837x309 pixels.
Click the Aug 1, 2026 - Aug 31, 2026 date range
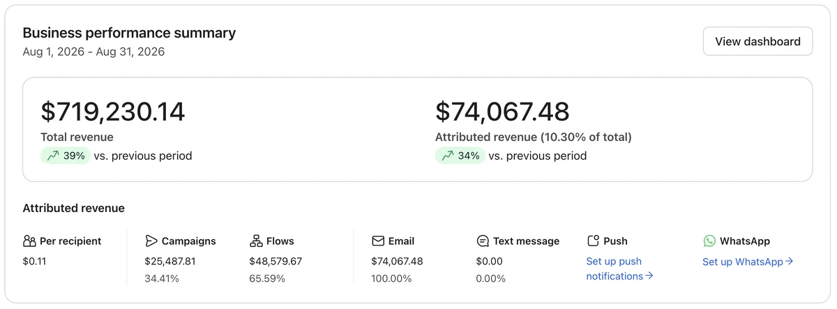point(93,52)
